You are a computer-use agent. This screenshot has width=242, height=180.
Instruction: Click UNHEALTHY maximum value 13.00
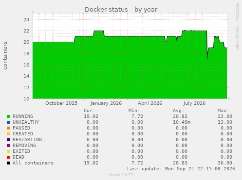pyautogui.click(x=225, y=122)
